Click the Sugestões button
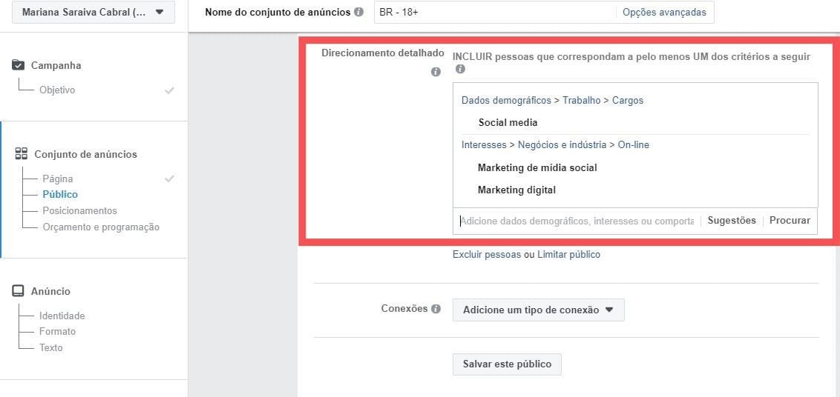The height and width of the screenshot is (397, 840). 732,221
